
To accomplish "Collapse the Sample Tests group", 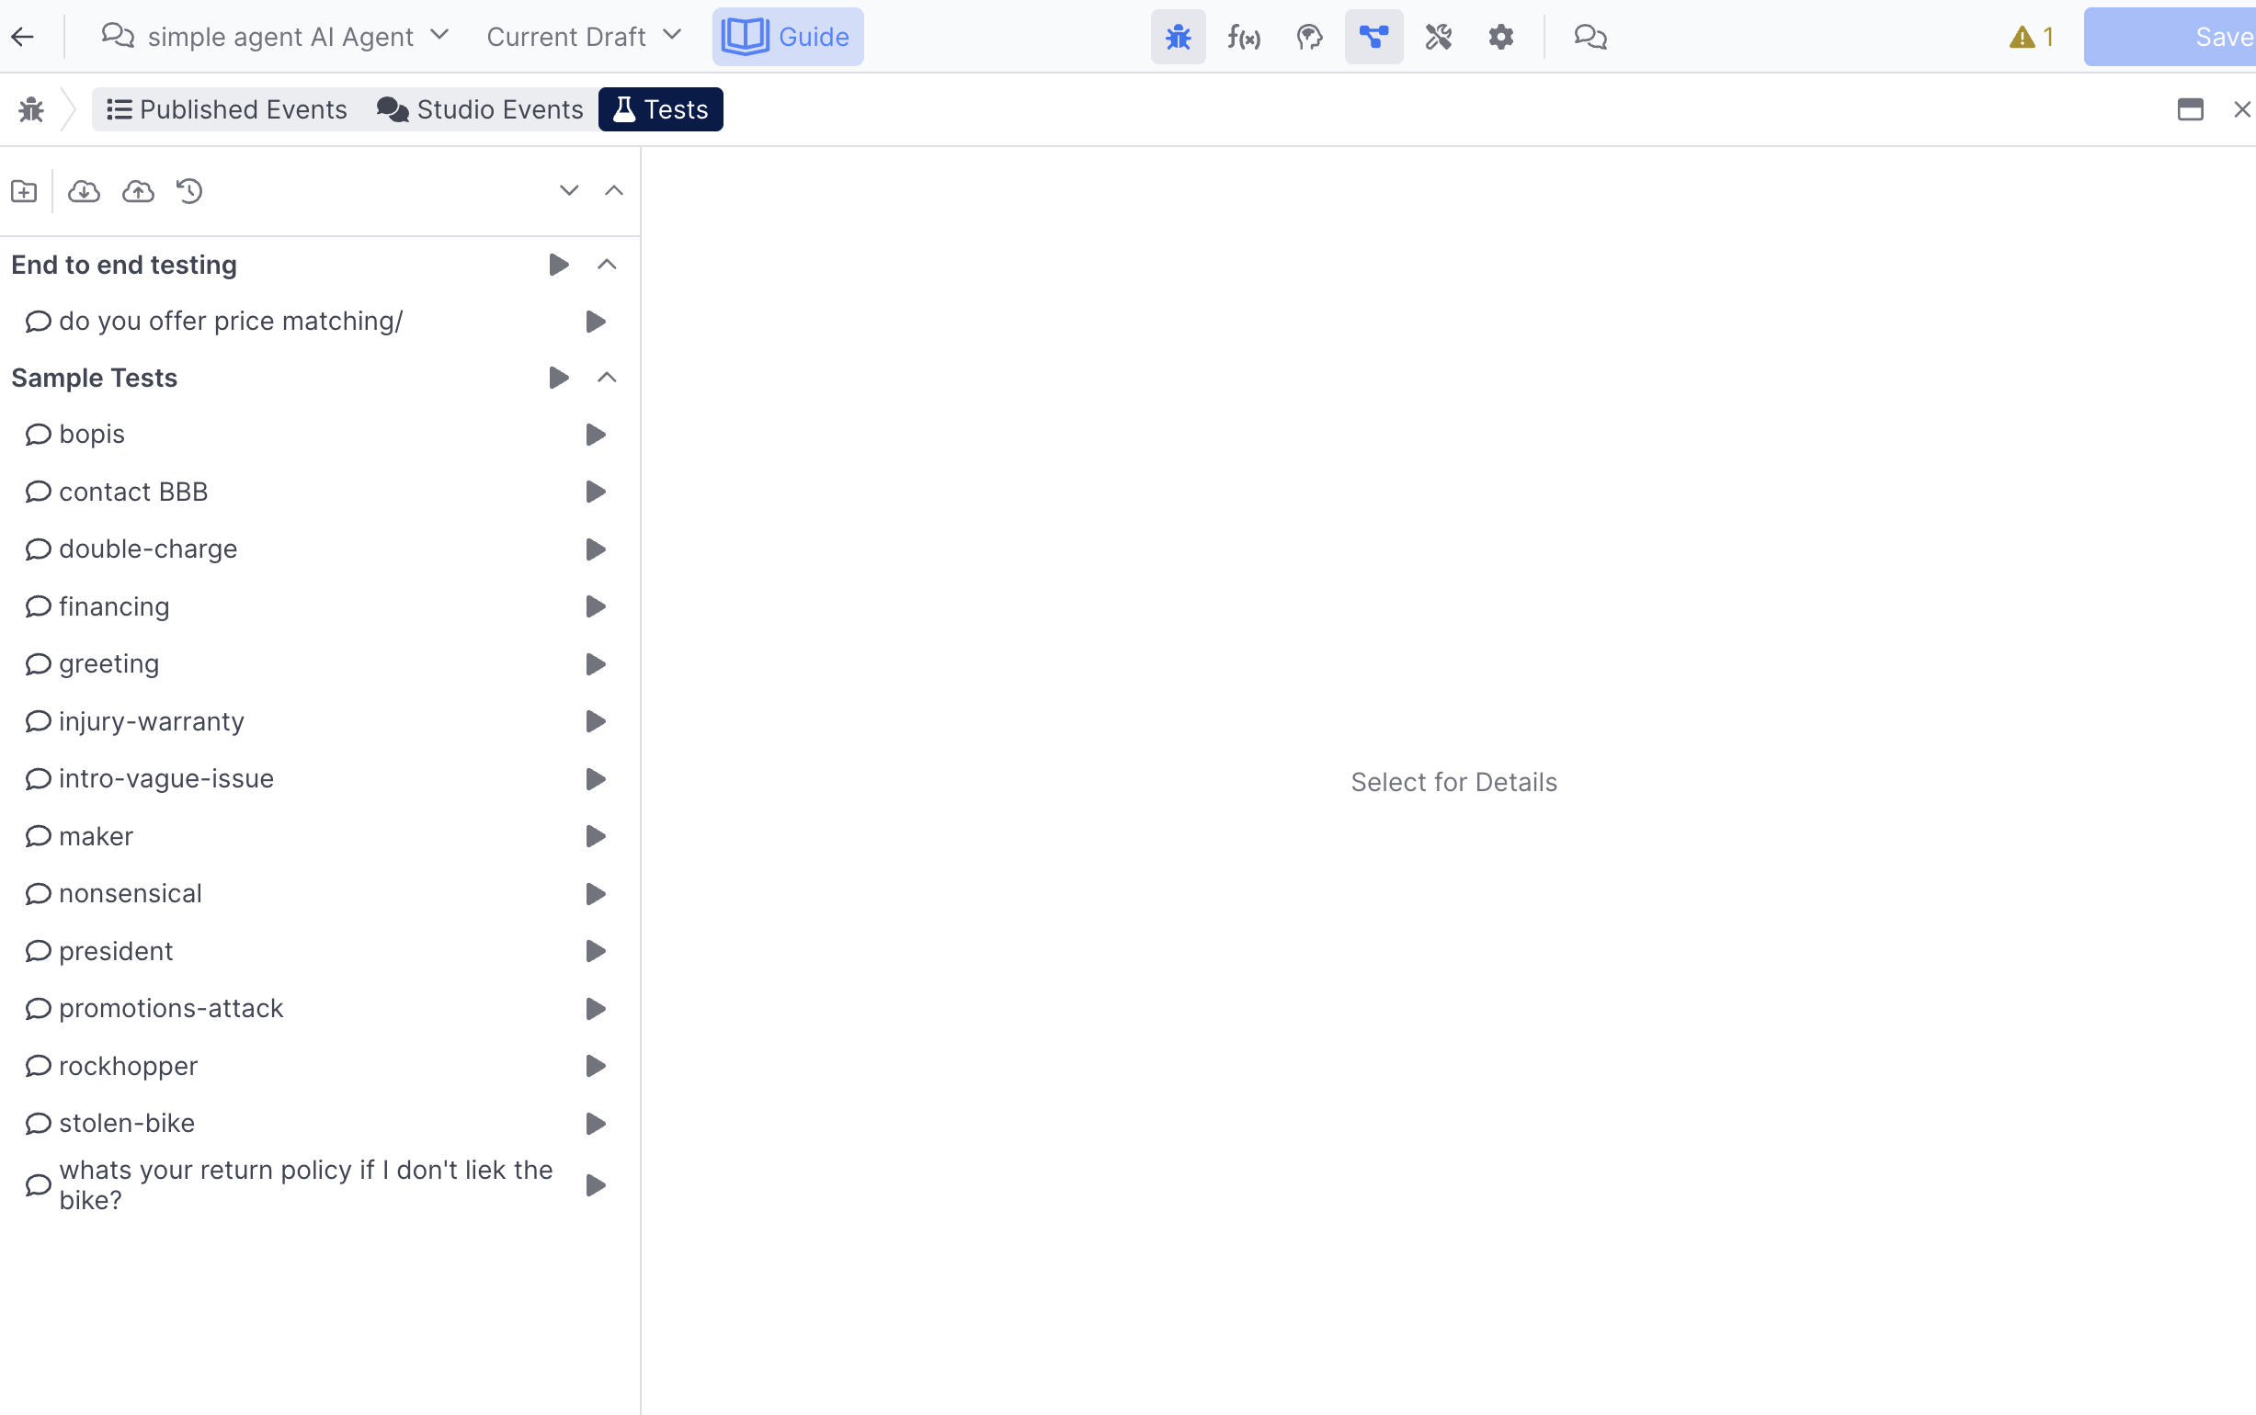I will 607,378.
